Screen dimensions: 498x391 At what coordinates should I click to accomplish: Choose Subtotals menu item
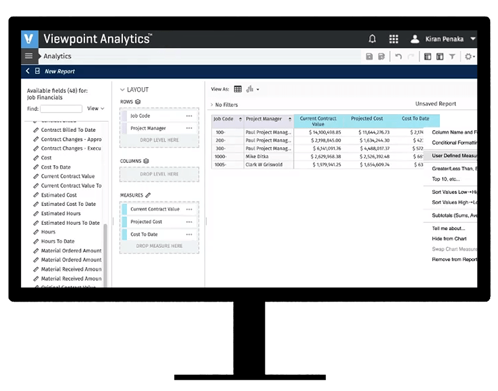[x=454, y=216]
